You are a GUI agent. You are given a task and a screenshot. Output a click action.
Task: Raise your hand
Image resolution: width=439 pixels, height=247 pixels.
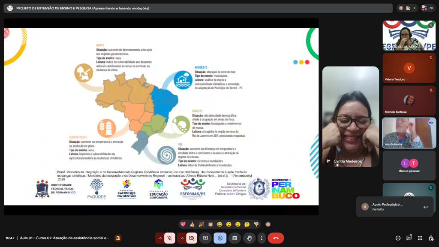pyautogui.click(x=249, y=238)
